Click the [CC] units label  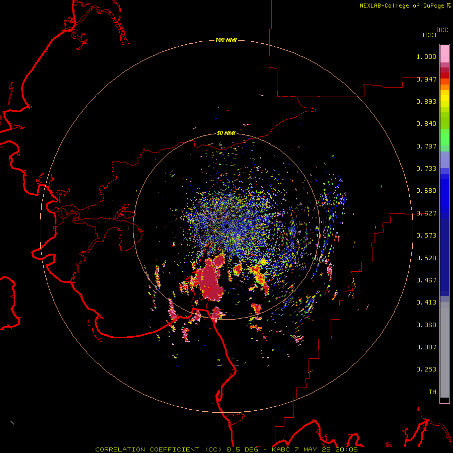[429, 35]
